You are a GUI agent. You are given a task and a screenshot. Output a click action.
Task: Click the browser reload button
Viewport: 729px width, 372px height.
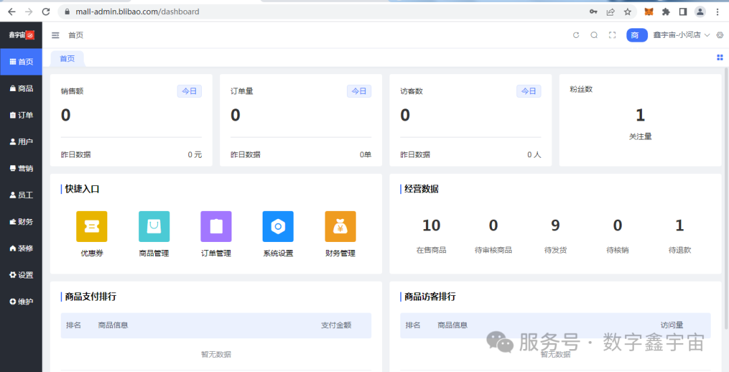[x=46, y=11]
